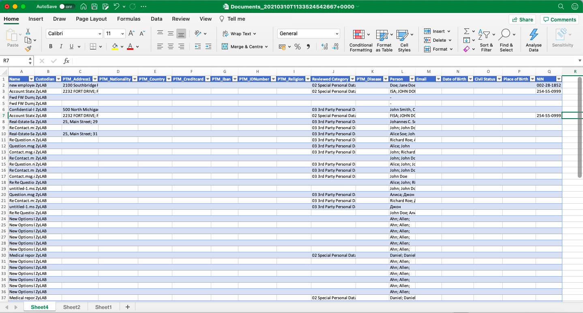Toggle Bold formatting

click(x=51, y=47)
